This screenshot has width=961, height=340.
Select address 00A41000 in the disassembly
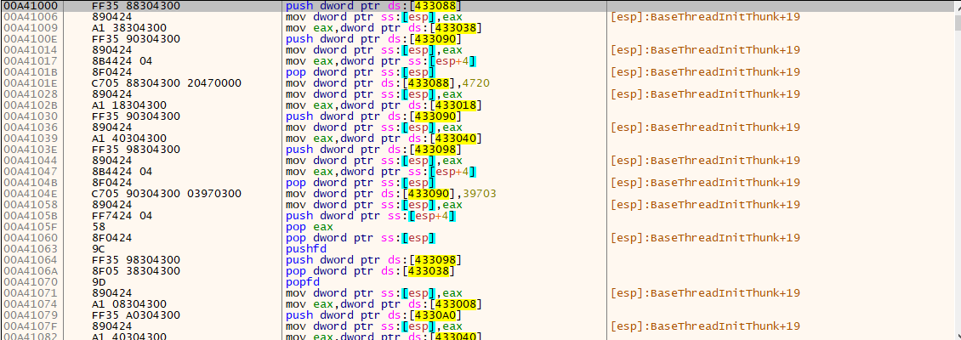tap(29, 5)
